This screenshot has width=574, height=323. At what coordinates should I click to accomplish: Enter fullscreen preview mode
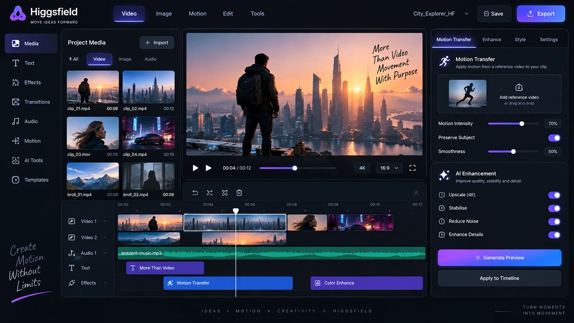pos(412,168)
